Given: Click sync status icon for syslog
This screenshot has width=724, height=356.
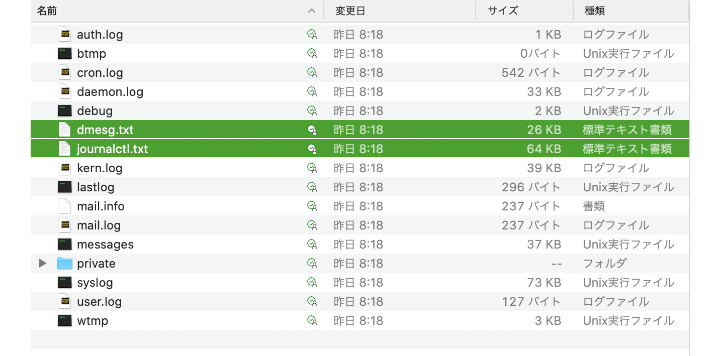Looking at the screenshot, I should click(312, 283).
